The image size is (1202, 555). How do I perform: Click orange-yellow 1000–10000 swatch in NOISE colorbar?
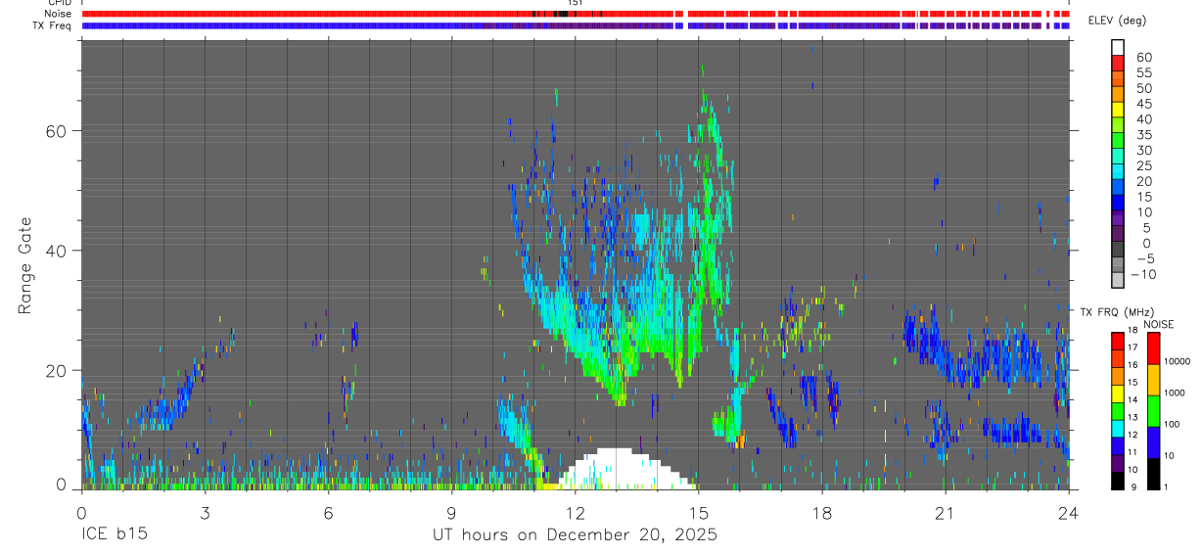pyautogui.click(x=1153, y=380)
